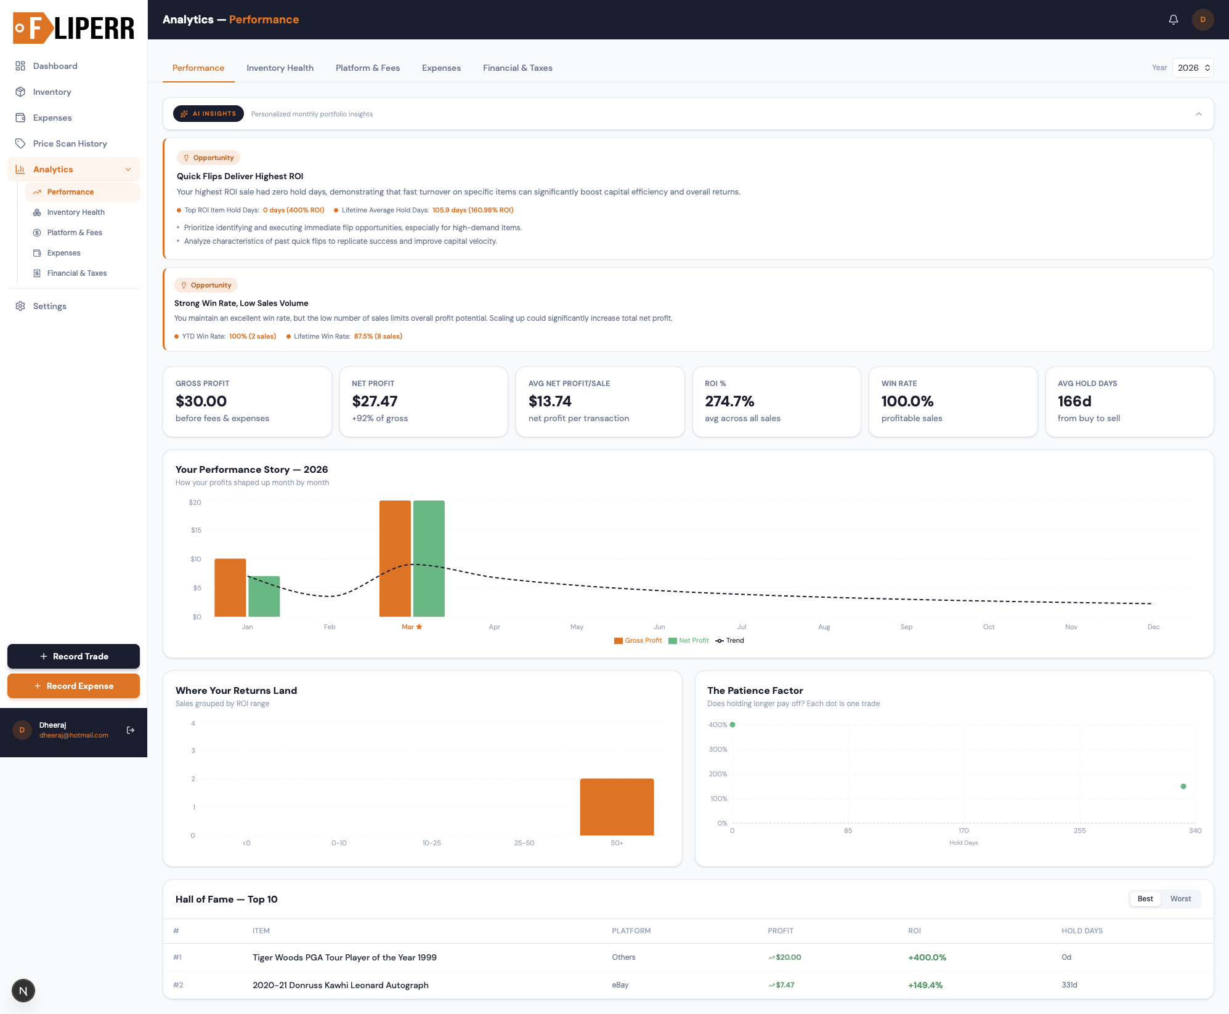The image size is (1229, 1014).
Task: Switch to Inventory Health tab
Action: 280,68
